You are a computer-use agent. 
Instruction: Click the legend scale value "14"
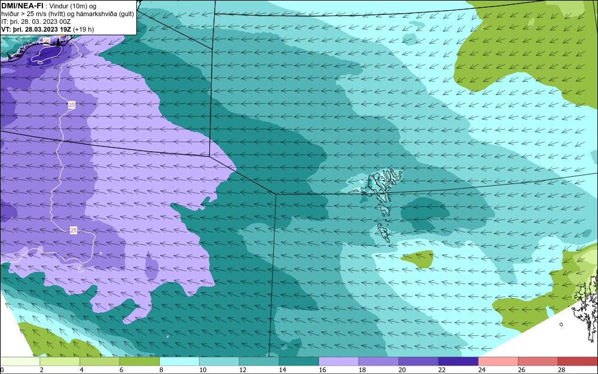tap(283, 370)
